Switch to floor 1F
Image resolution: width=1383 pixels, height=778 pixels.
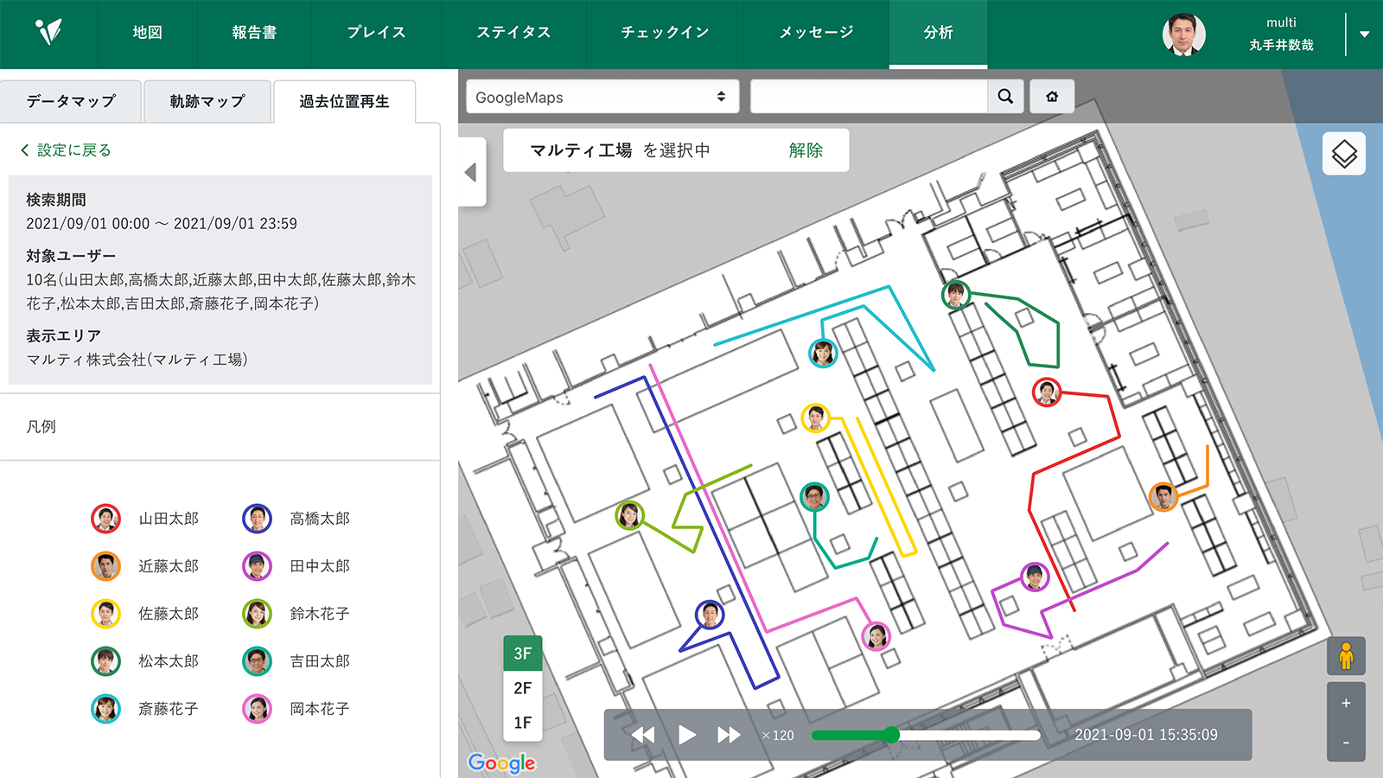[521, 724]
